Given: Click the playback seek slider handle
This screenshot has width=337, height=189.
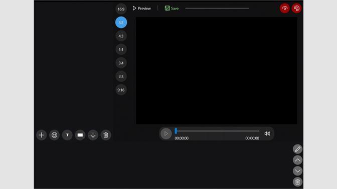Looking at the screenshot, I should pyautogui.click(x=176, y=131).
